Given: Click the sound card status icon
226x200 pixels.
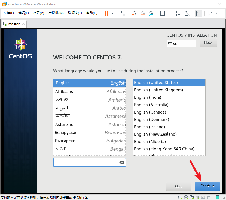Looking at the screenshot, I should tap(198, 197).
